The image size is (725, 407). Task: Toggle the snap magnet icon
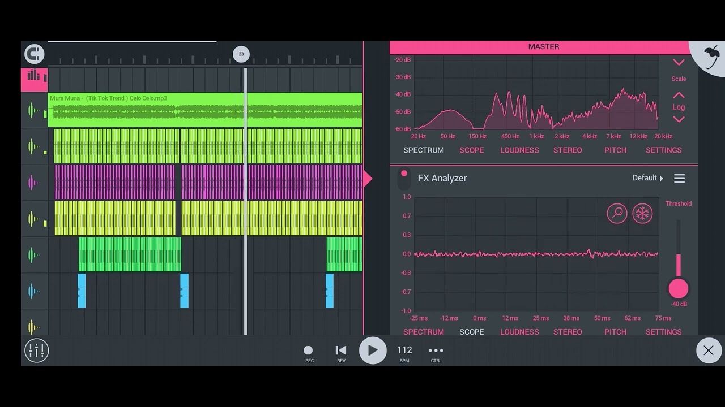click(x=35, y=54)
